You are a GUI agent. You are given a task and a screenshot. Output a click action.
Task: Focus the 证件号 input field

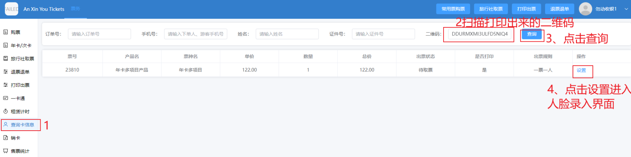point(383,34)
